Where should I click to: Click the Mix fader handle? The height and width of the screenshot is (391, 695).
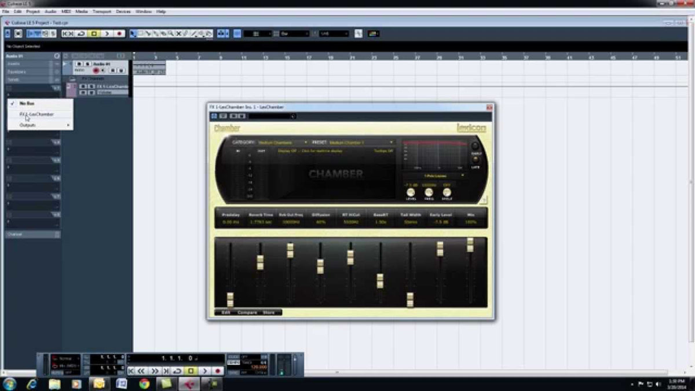click(470, 244)
